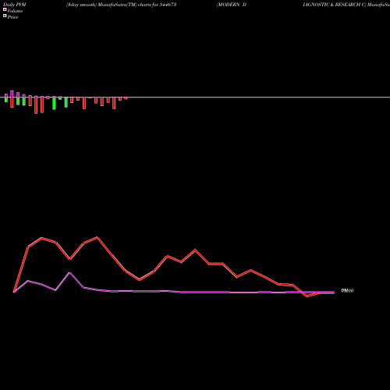Click the '(MODERN D' company name text
The width and height of the screenshot is (390, 390).
(232, 5)
